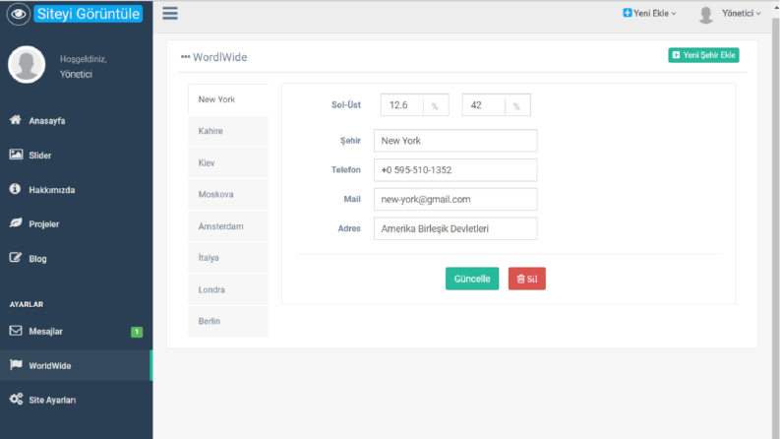The width and height of the screenshot is (780, 439).
Task: Click the red Sil delete button
Action: [527, 279]
